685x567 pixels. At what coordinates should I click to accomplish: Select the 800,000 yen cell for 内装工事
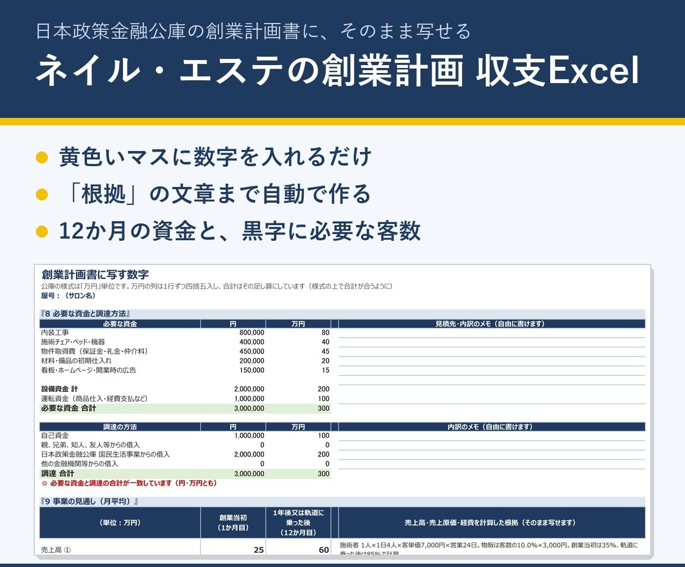coord(252,333)
